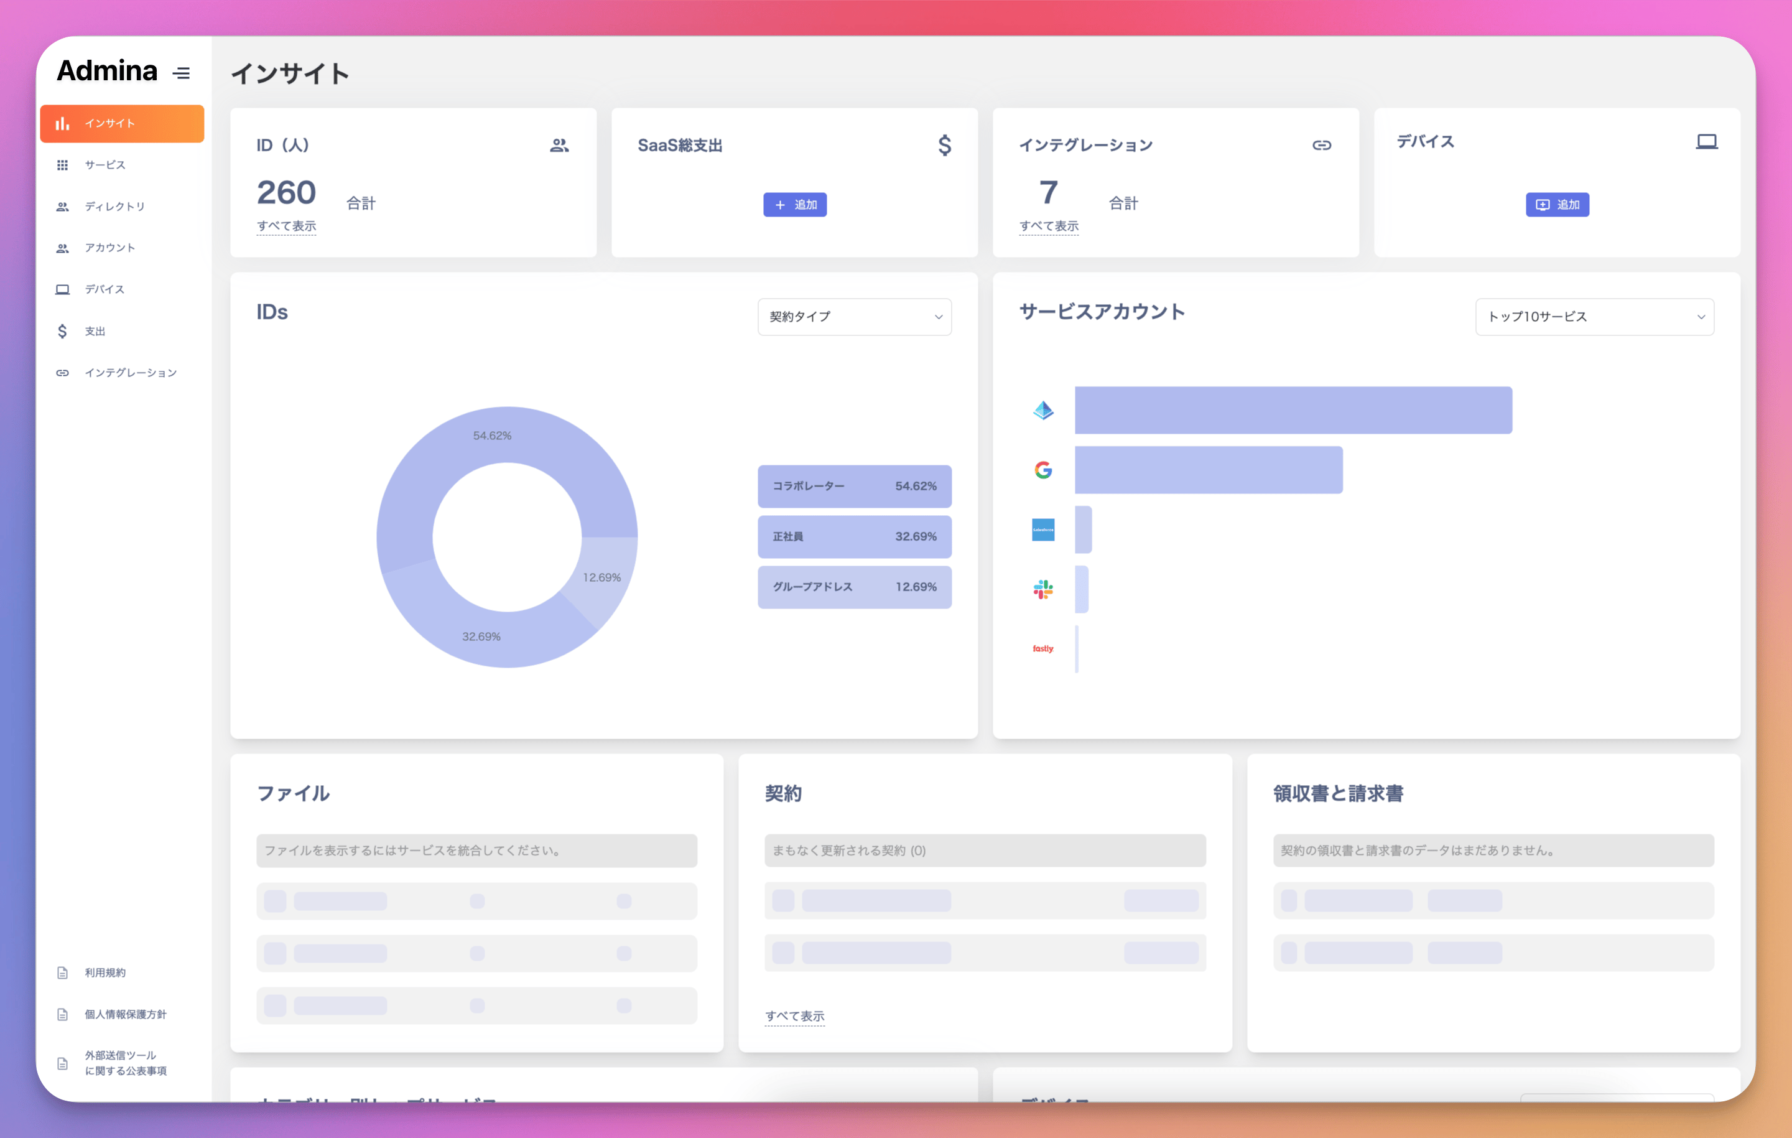
Task: Click the 54.62% donut chart segment
Action: pos(492,436)
